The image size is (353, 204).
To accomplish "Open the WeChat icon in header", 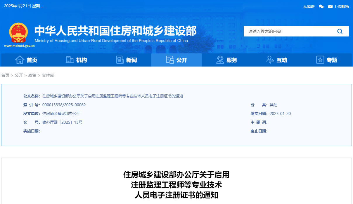I will (x=321, y=6).
